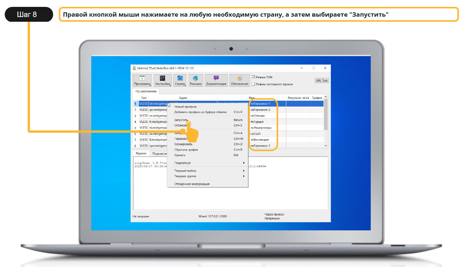Open the Программа toolbar menu
This screenshot has height=280, width=469.
tap(142, 80)
